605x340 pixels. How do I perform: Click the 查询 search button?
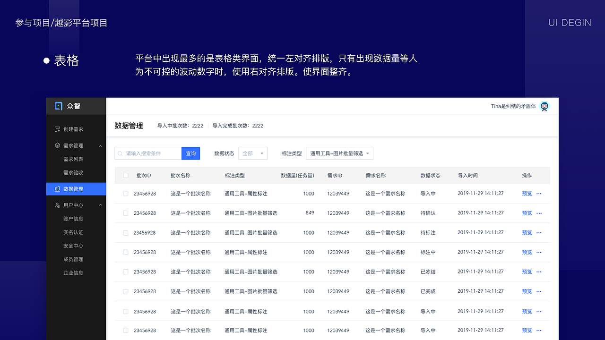(190, 153)
